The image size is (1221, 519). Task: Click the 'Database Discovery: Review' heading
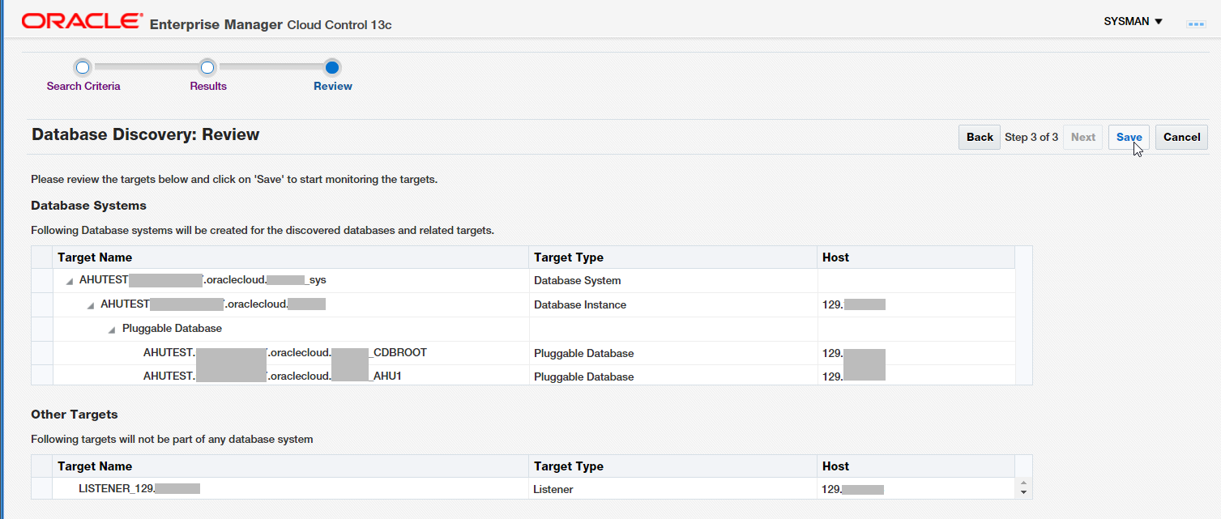pos(146,134)
